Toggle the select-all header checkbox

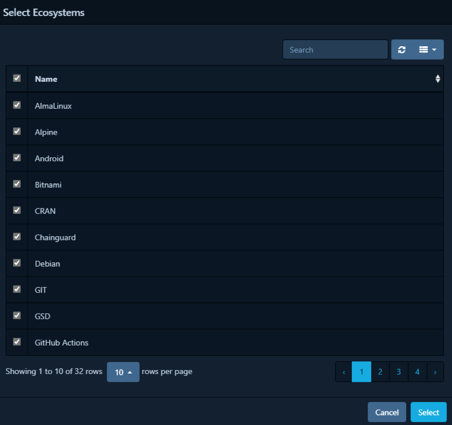tap(17, 78)
